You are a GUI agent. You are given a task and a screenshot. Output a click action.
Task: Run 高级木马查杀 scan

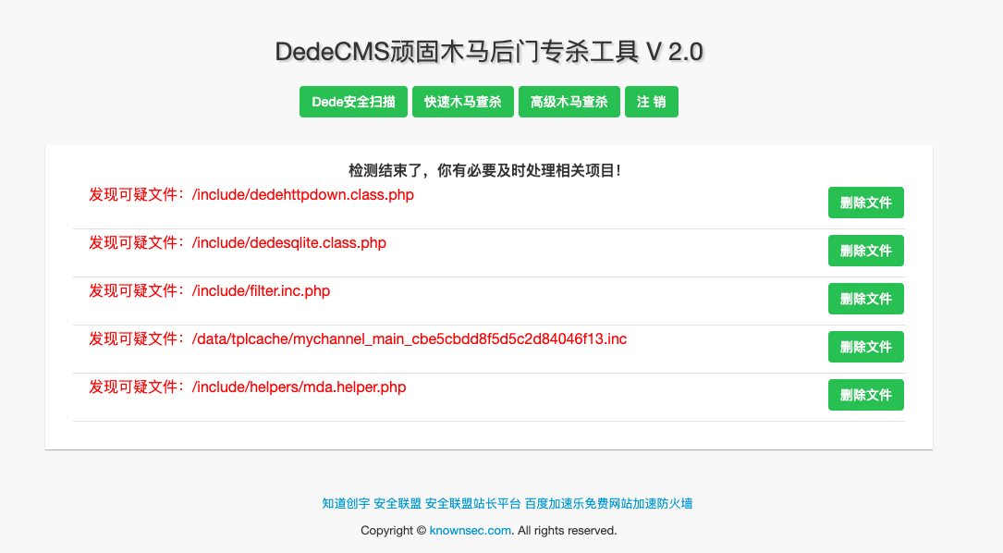click(x=569, y=102)
